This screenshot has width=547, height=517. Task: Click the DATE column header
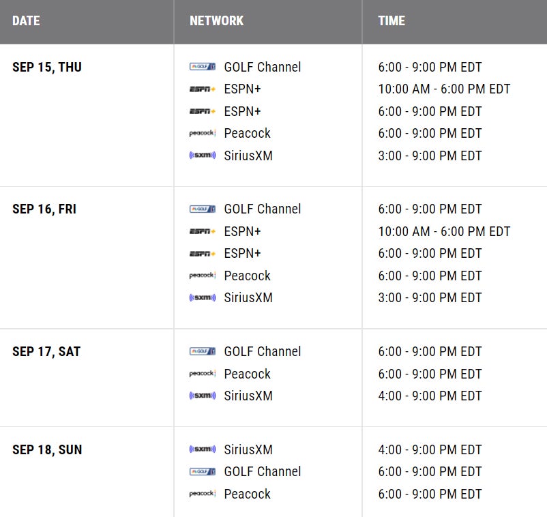pos(27,20)
